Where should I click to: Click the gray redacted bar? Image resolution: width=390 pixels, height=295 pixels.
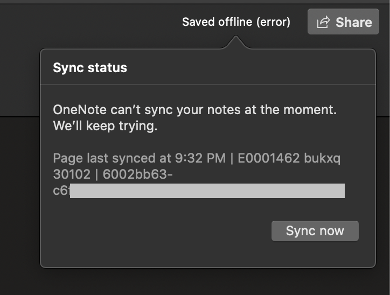click(x=207, y=191)
